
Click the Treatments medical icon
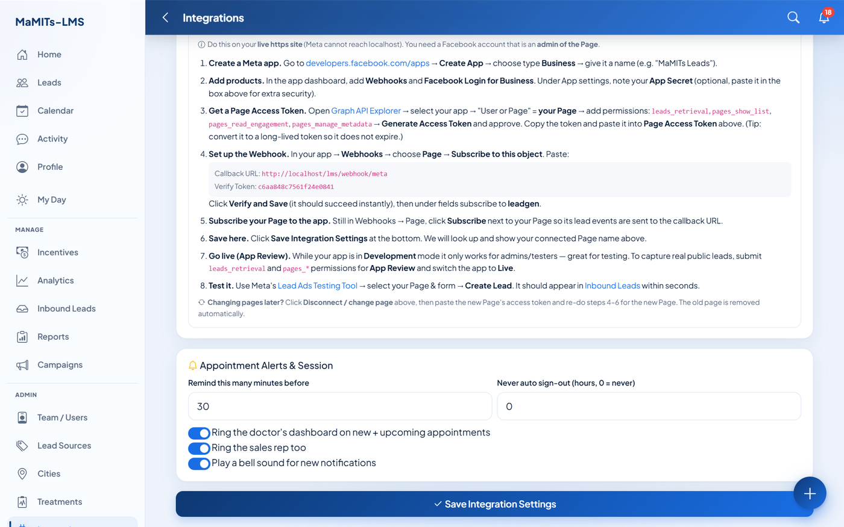[x=22, y=502]
